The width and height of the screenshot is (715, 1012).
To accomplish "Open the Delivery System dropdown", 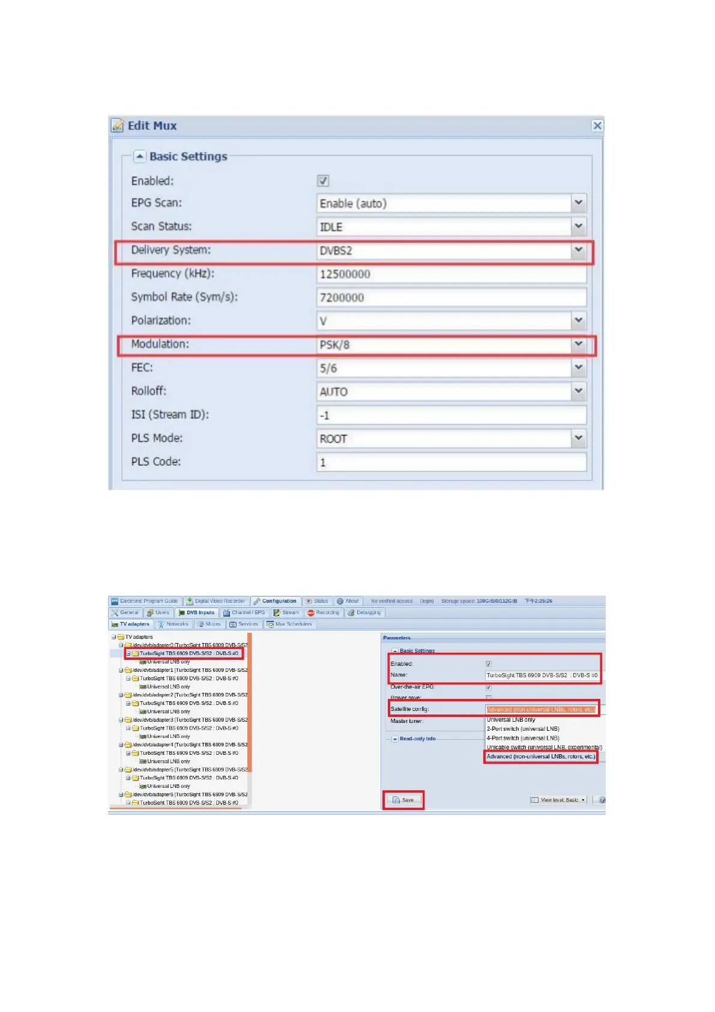I will tap(578, 250).
